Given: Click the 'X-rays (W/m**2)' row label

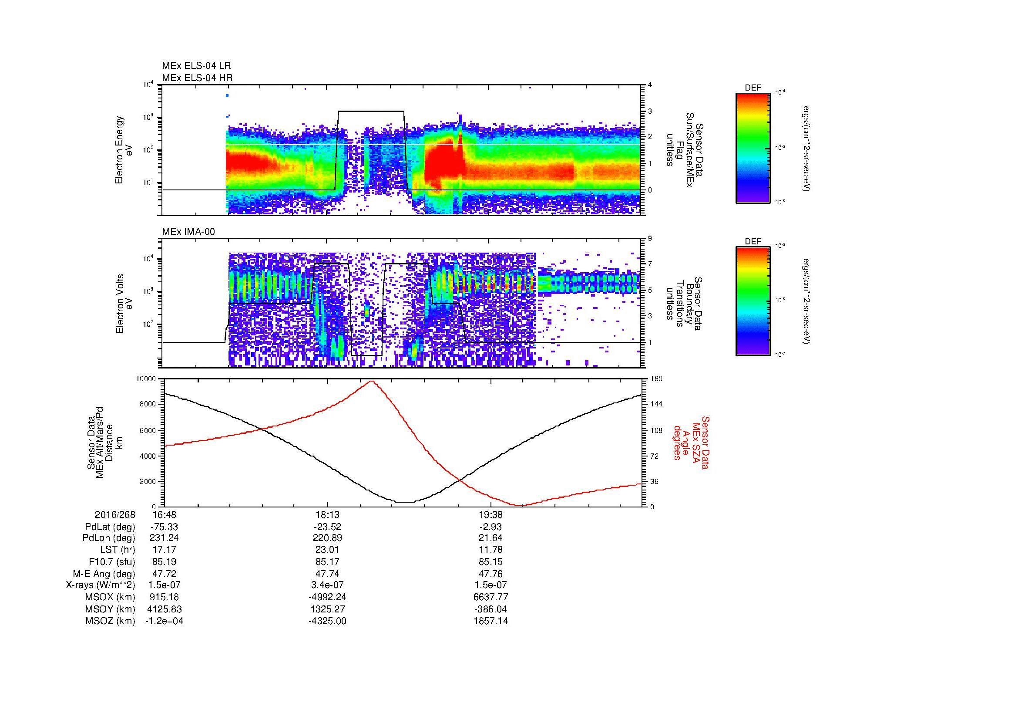Looking at the screenshot, I should tap(101, 585).
